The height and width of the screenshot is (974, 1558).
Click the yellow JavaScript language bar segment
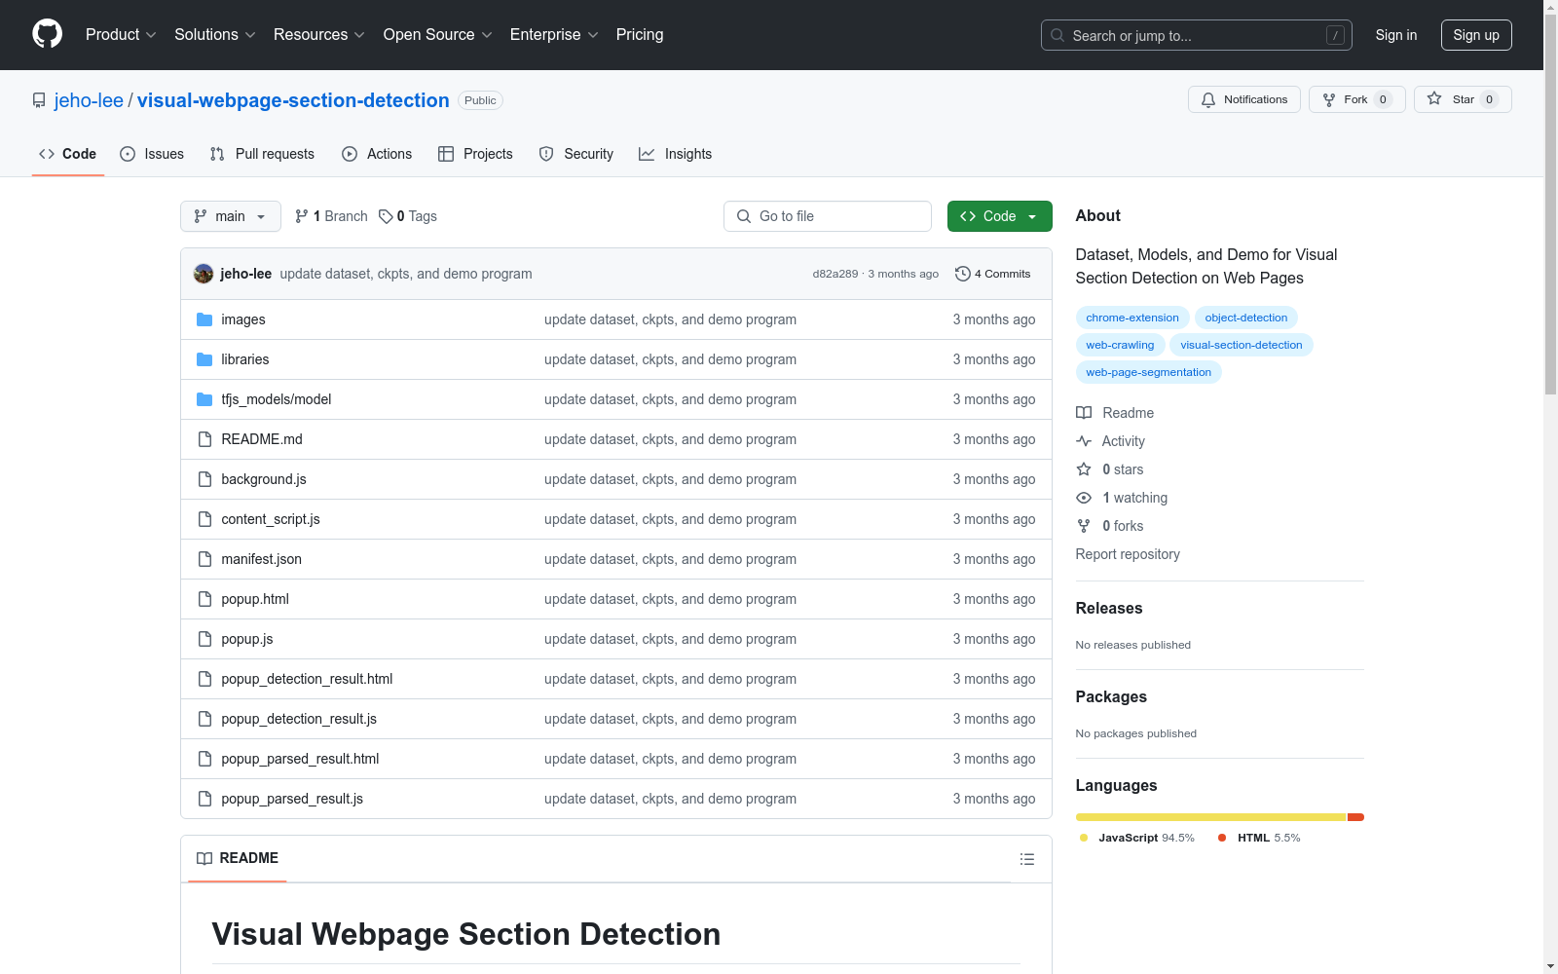[1210, 817]
